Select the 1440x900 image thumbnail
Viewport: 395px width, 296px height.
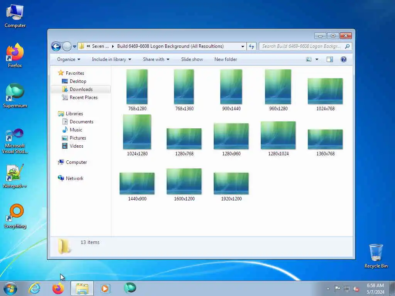click(x=137, y=183)
